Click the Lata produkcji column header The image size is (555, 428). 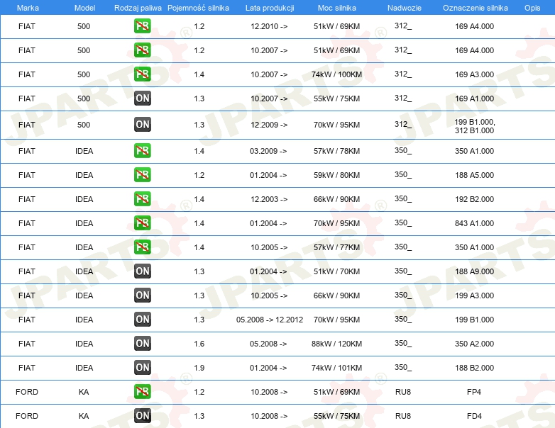tap(270, 8)
